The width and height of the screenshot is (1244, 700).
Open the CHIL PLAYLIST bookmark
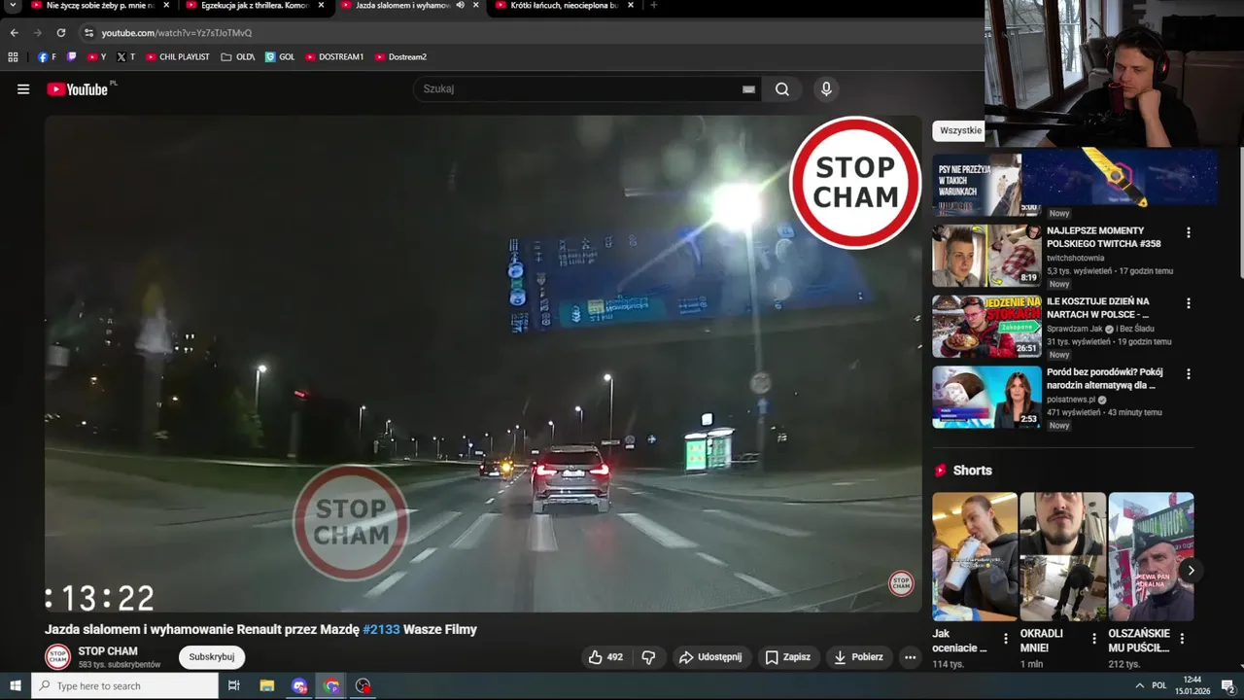coord(178,57)
